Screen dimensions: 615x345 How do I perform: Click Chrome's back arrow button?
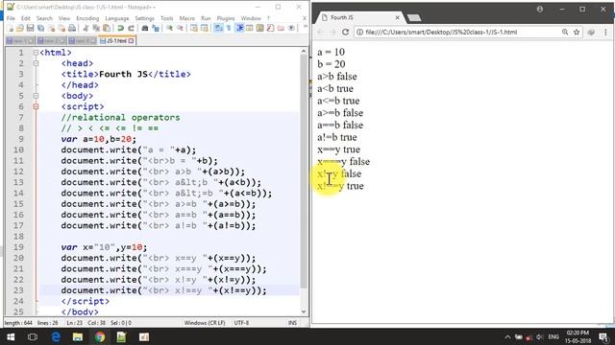coord(320,32)
